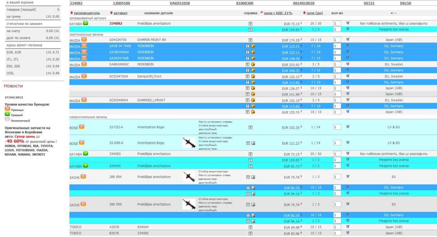This screenshot has width=437, height=237.
Task: Add EUR 174.29 Japan offer to cart
Action: coord(348,40)
